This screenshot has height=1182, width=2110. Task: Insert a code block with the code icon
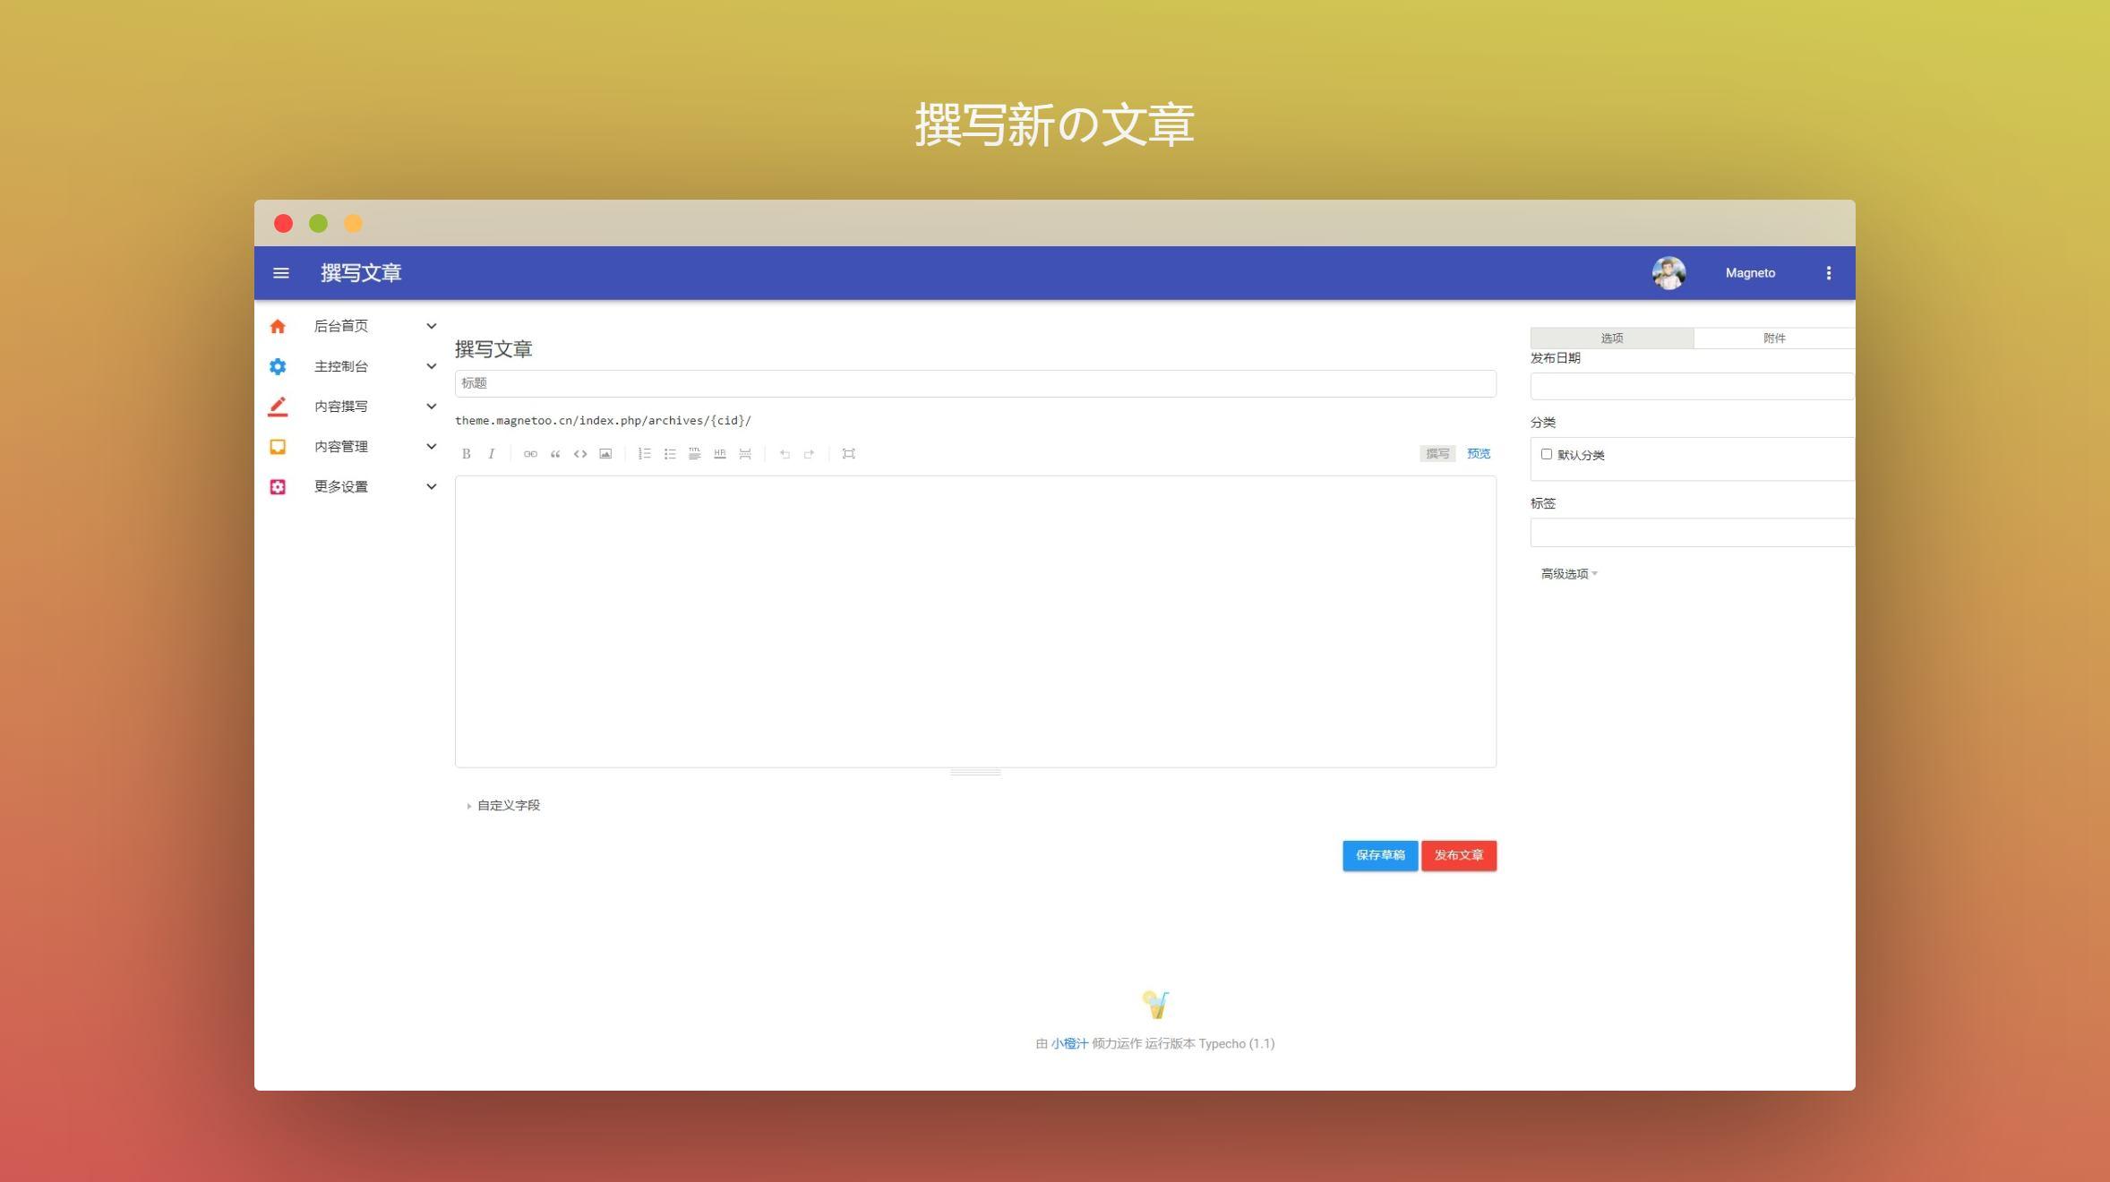[580, 454]
